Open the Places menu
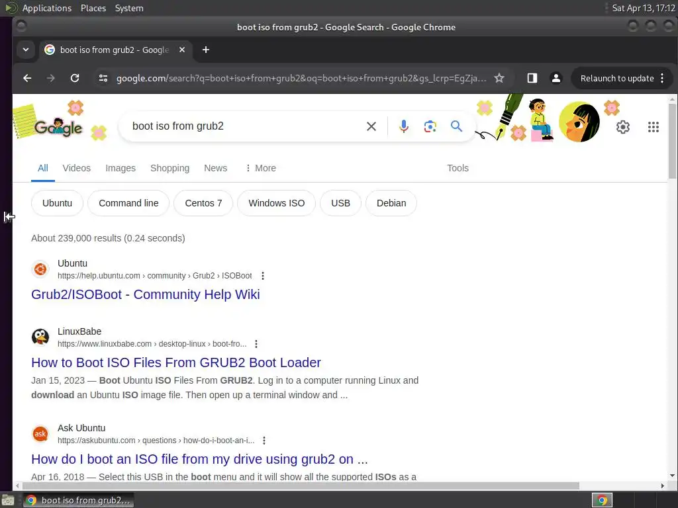The image size is (678, 508). (93, 8)
